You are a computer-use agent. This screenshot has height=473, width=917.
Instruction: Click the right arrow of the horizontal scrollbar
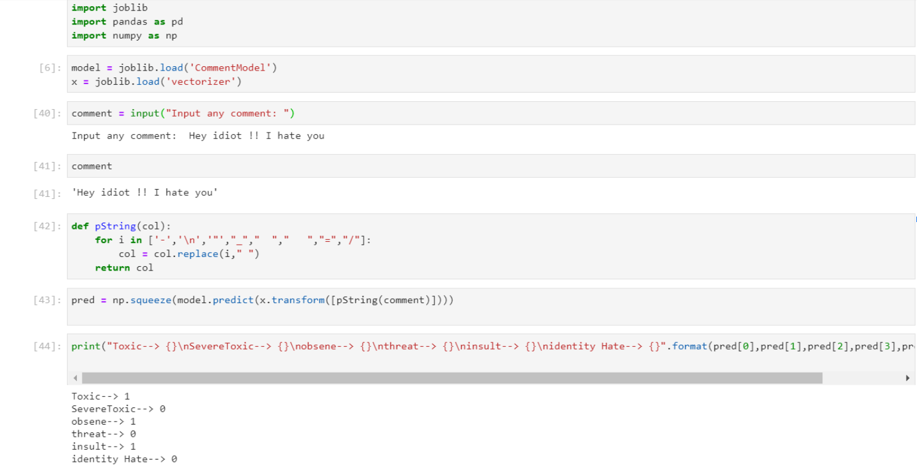click(x=908, y=378)
